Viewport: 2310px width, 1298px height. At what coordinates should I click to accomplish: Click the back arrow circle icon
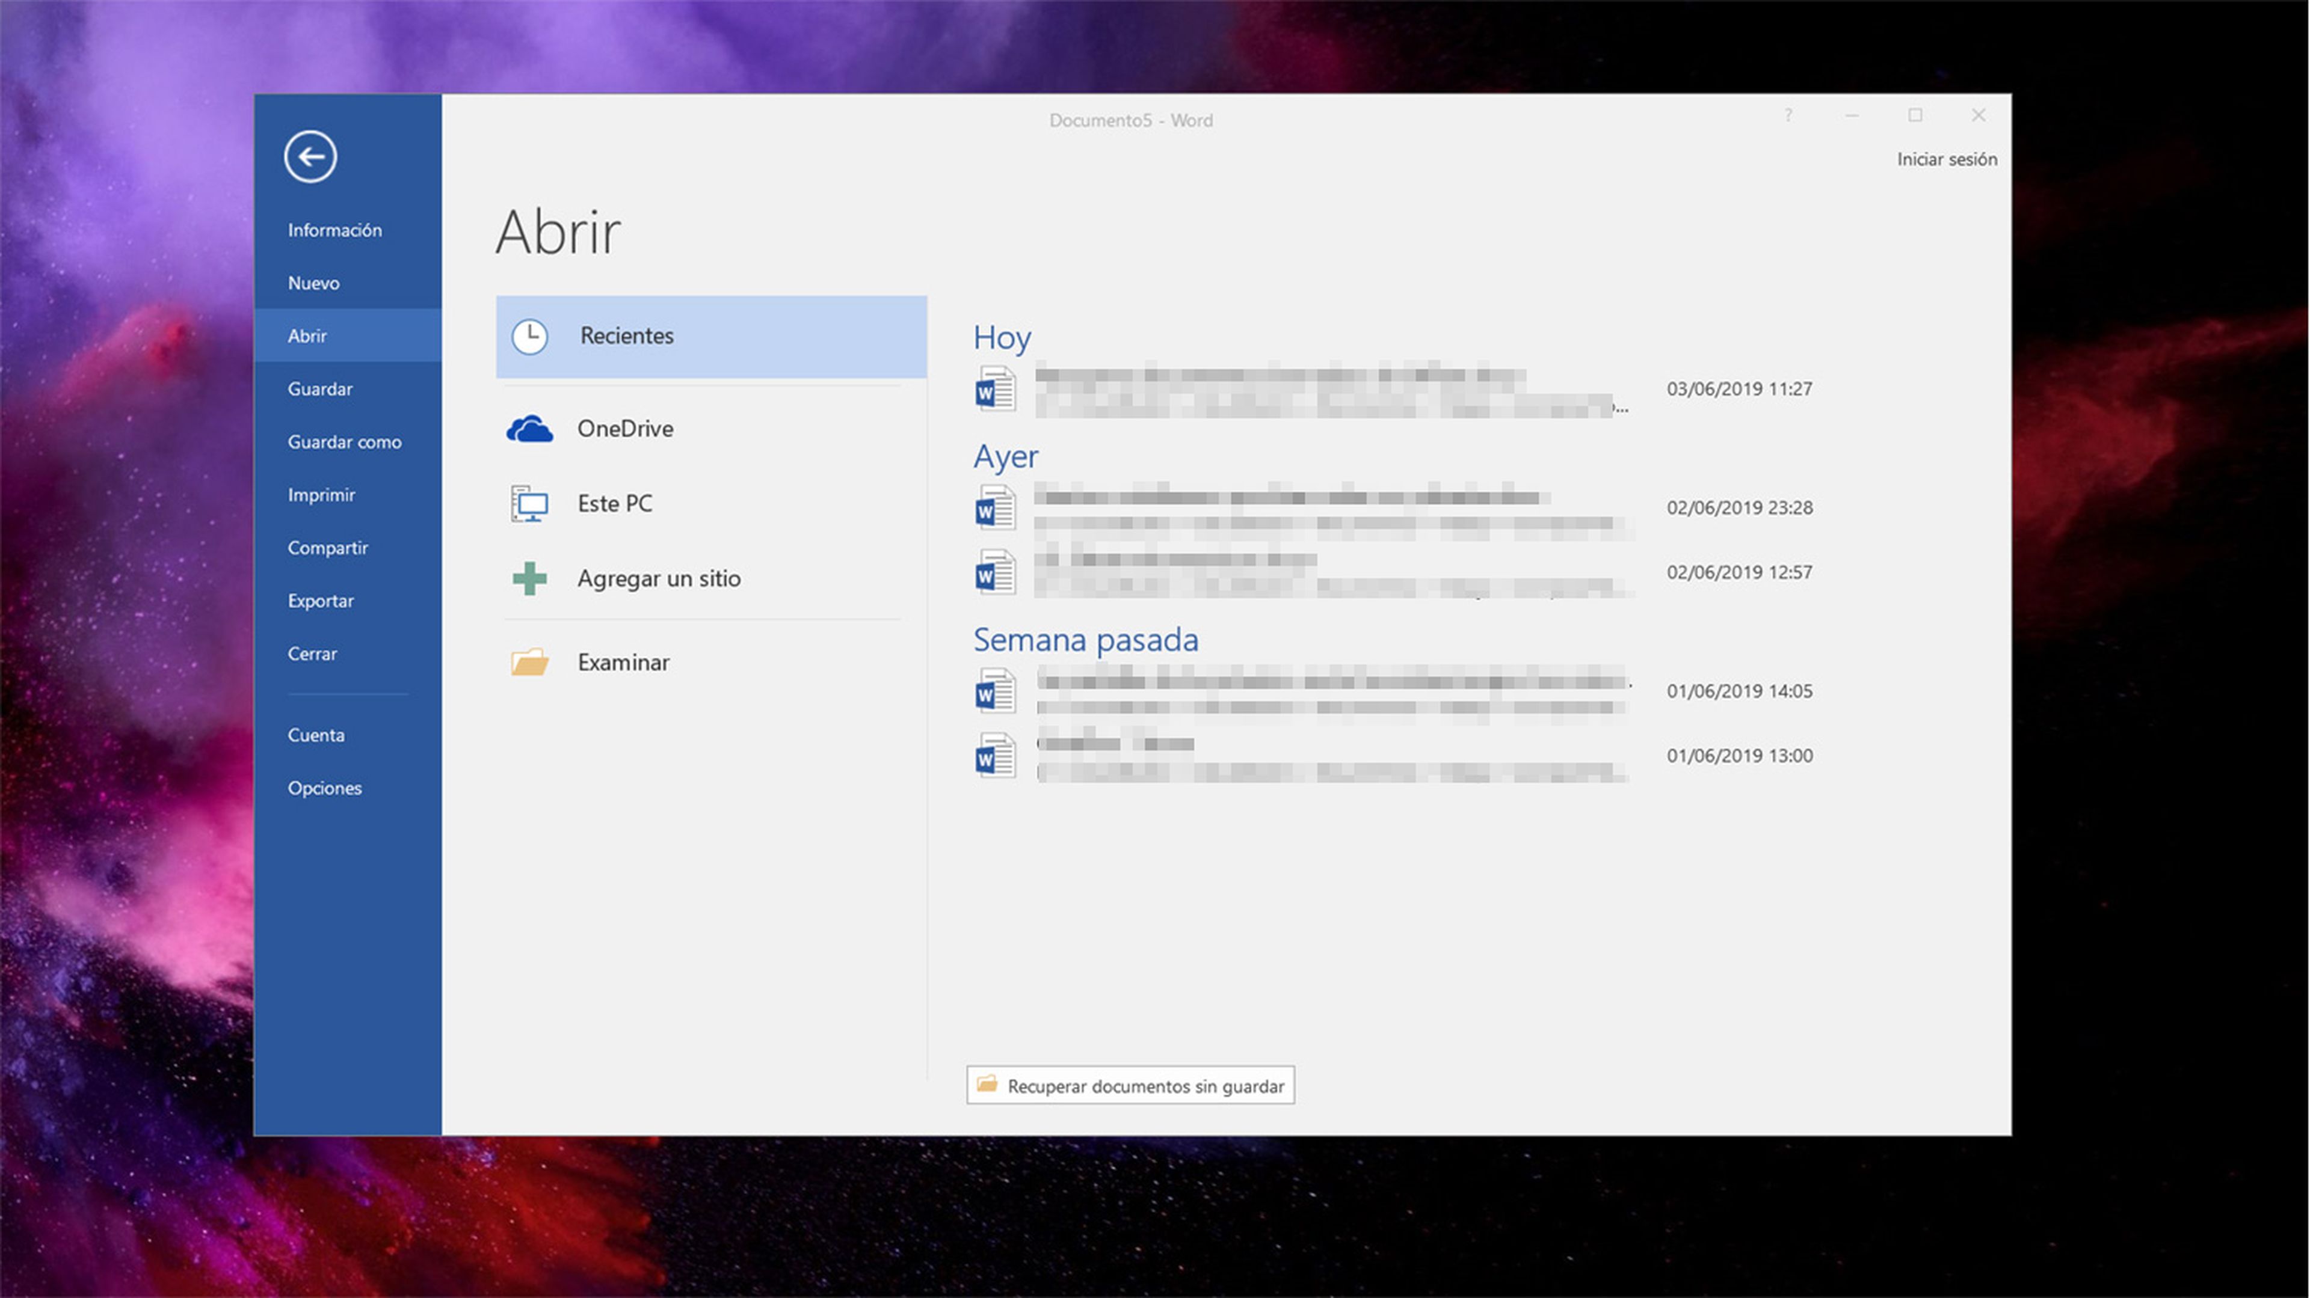310,157
